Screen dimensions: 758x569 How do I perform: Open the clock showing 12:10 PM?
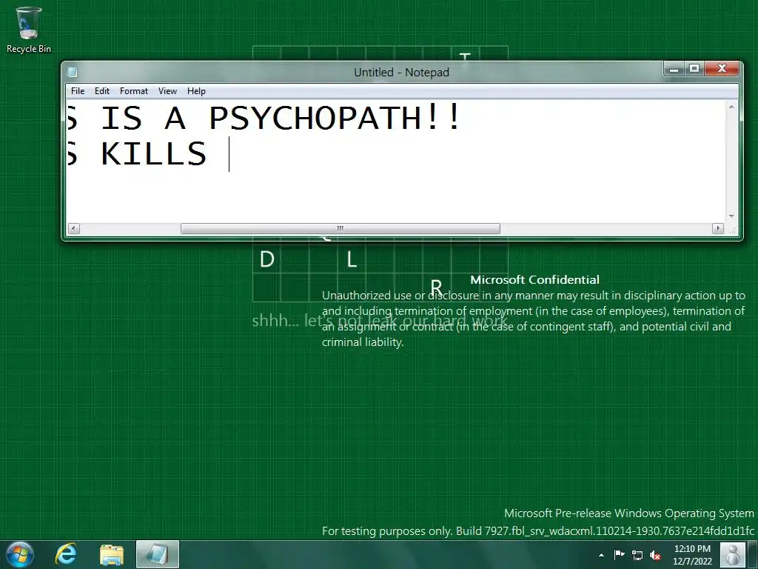click(692, 555)
